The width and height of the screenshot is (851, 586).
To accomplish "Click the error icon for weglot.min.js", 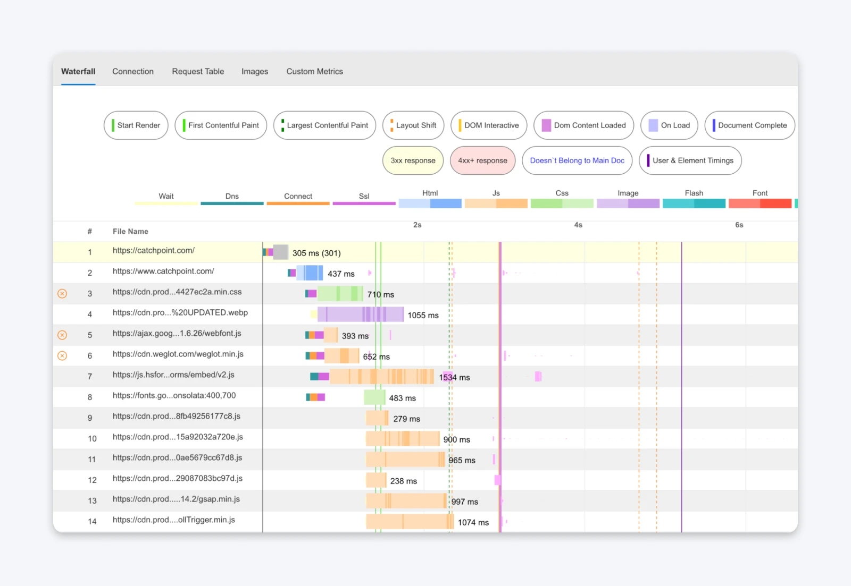I will click(x=62, y=355).
